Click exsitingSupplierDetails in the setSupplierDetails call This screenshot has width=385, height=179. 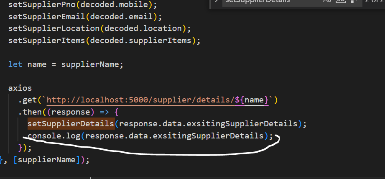242,123
